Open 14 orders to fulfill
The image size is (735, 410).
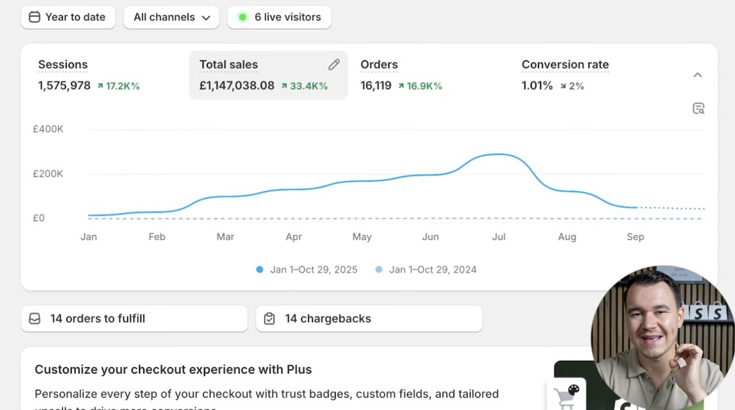(x=134, y=319)
